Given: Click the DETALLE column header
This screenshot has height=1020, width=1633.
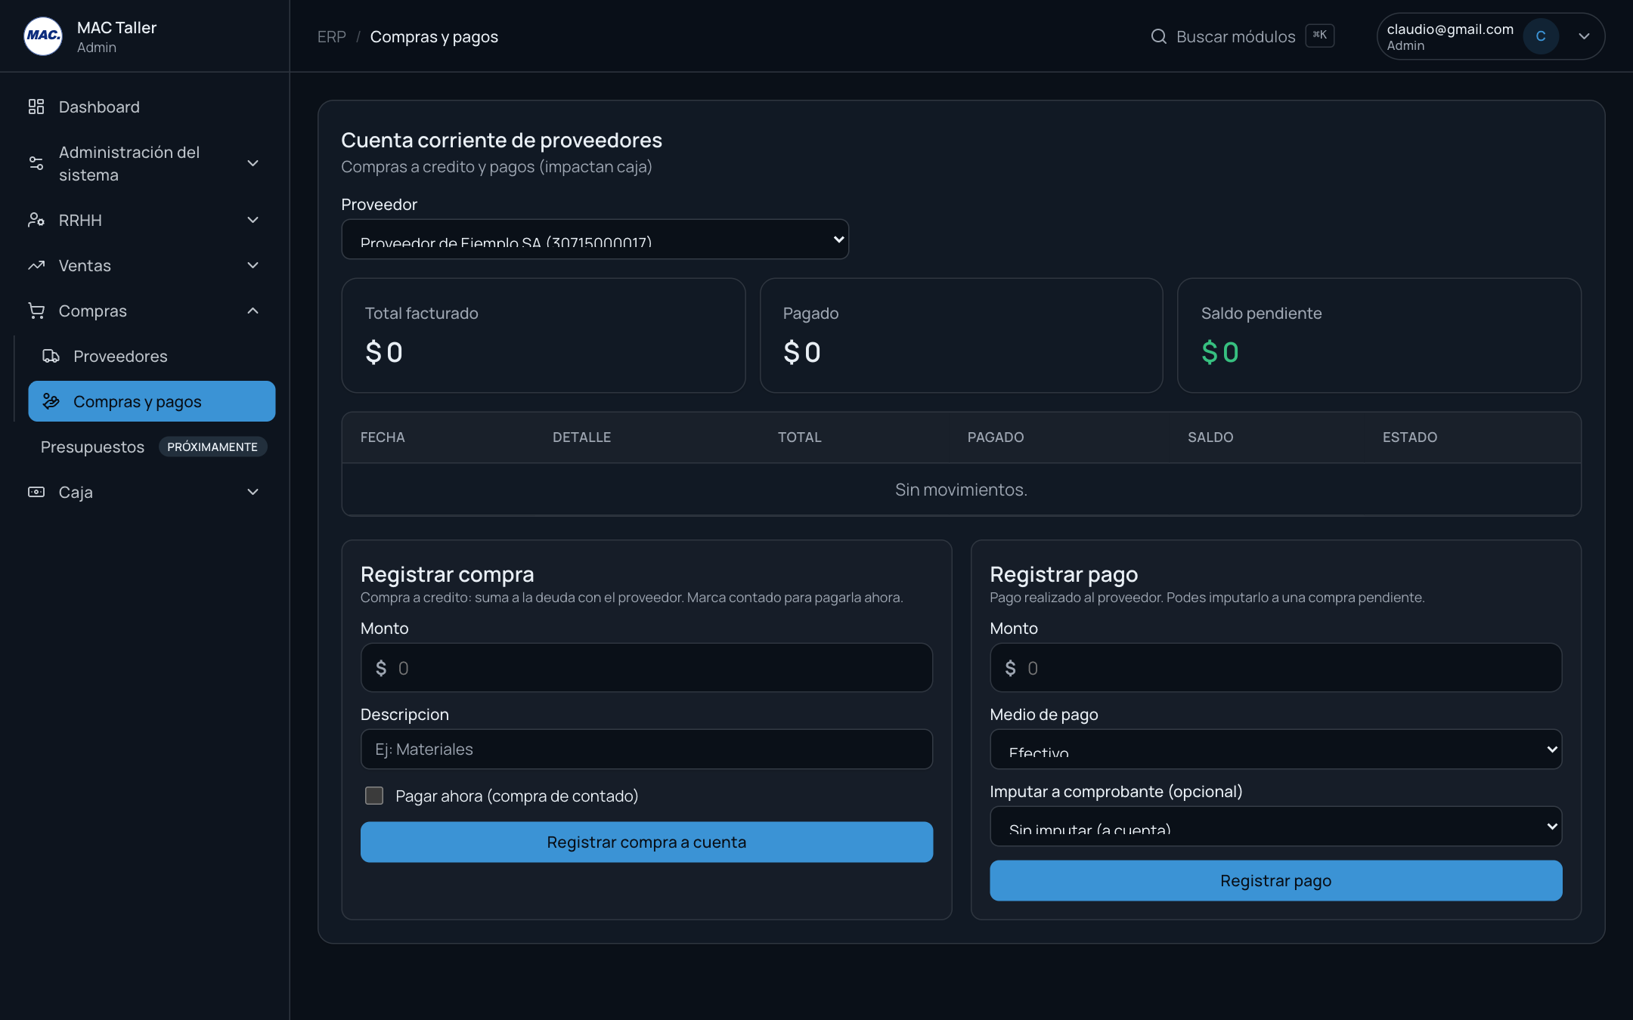Looking at the screenshot, I should pos(581,437).
